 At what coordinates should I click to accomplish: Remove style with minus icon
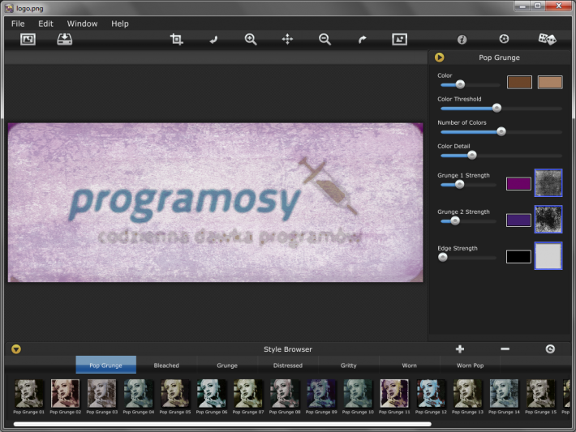pyautogui.click(x=505, y=349)
